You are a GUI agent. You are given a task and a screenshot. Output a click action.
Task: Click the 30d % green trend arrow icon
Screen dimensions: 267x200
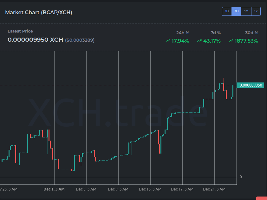coord(231,41)
